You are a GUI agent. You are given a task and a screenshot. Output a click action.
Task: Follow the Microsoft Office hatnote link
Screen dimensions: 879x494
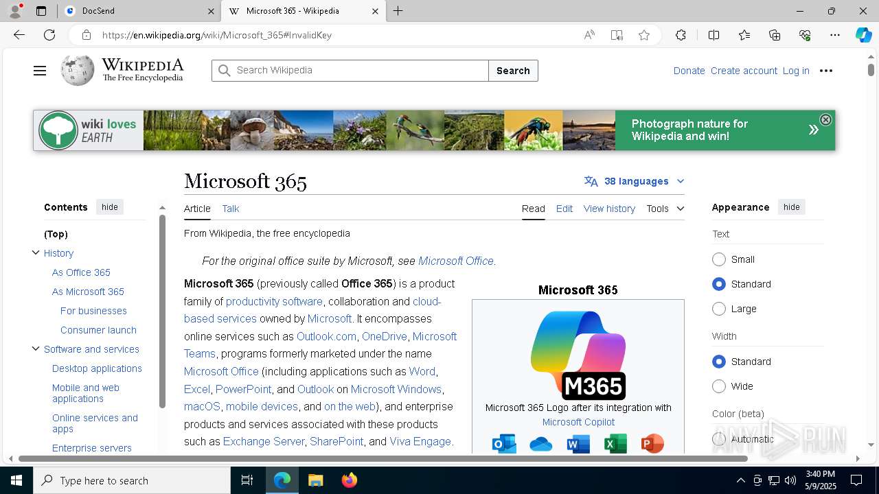pos(456,261)
